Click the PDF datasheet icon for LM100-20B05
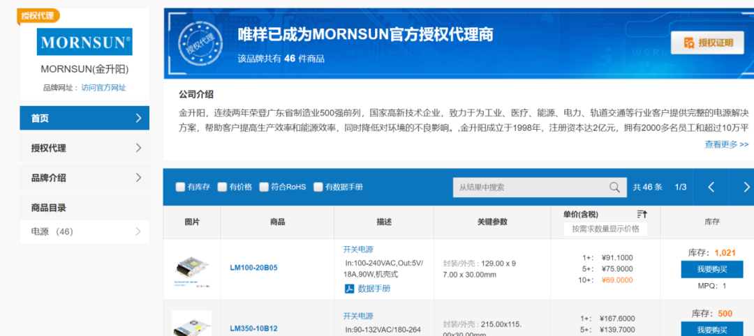 (x=349, y=289)
